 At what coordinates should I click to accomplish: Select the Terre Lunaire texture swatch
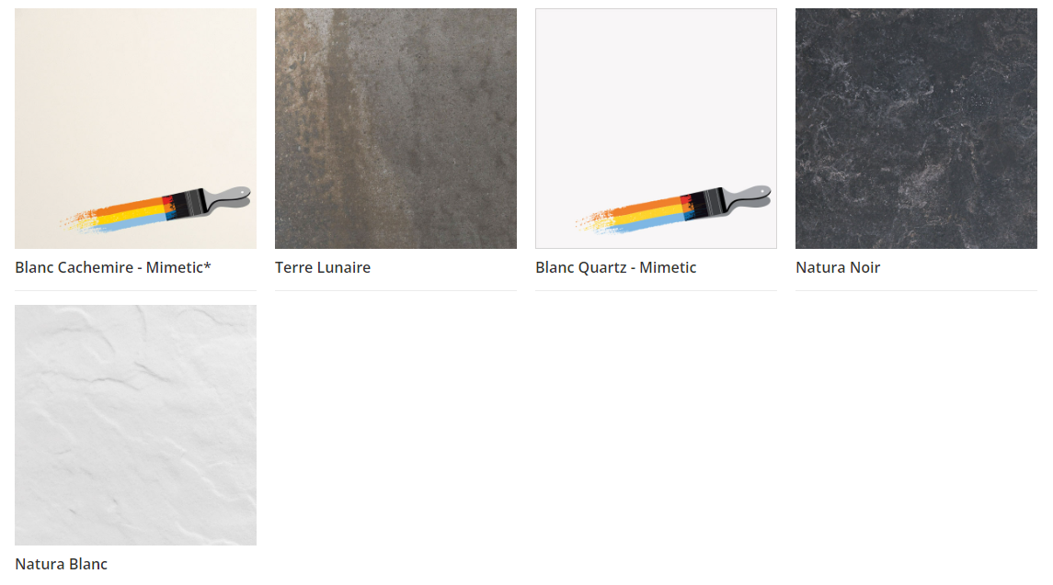(x=395, y=129)
